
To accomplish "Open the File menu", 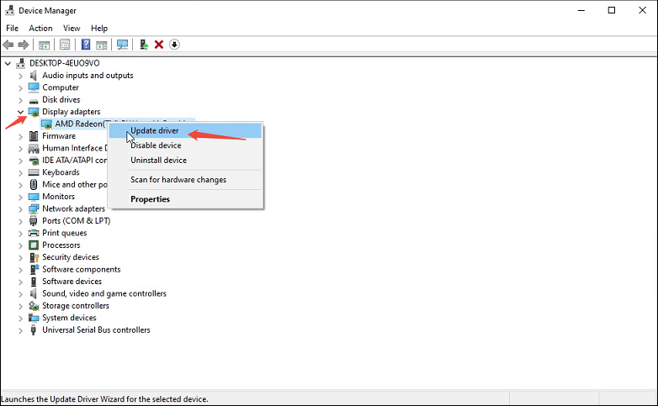I will coord(12,28).
